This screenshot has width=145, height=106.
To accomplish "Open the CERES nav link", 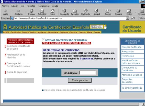I will 6,32.
